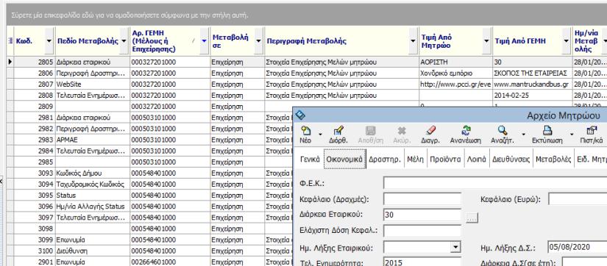Sort by the Τιμή Από ΓΕΜΗ column header
Screen dimensions: 607x266
[x=520, y=41]
